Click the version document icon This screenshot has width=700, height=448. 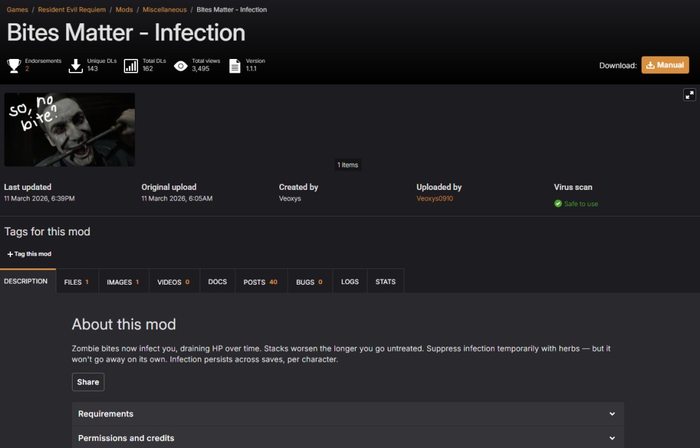point(235,65)
